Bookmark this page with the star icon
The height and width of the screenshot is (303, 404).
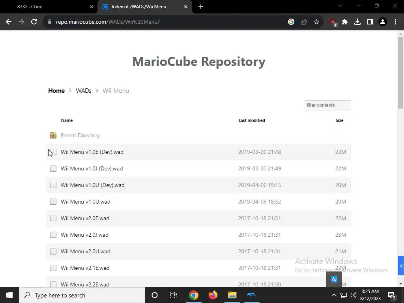(x=316, y=22)
